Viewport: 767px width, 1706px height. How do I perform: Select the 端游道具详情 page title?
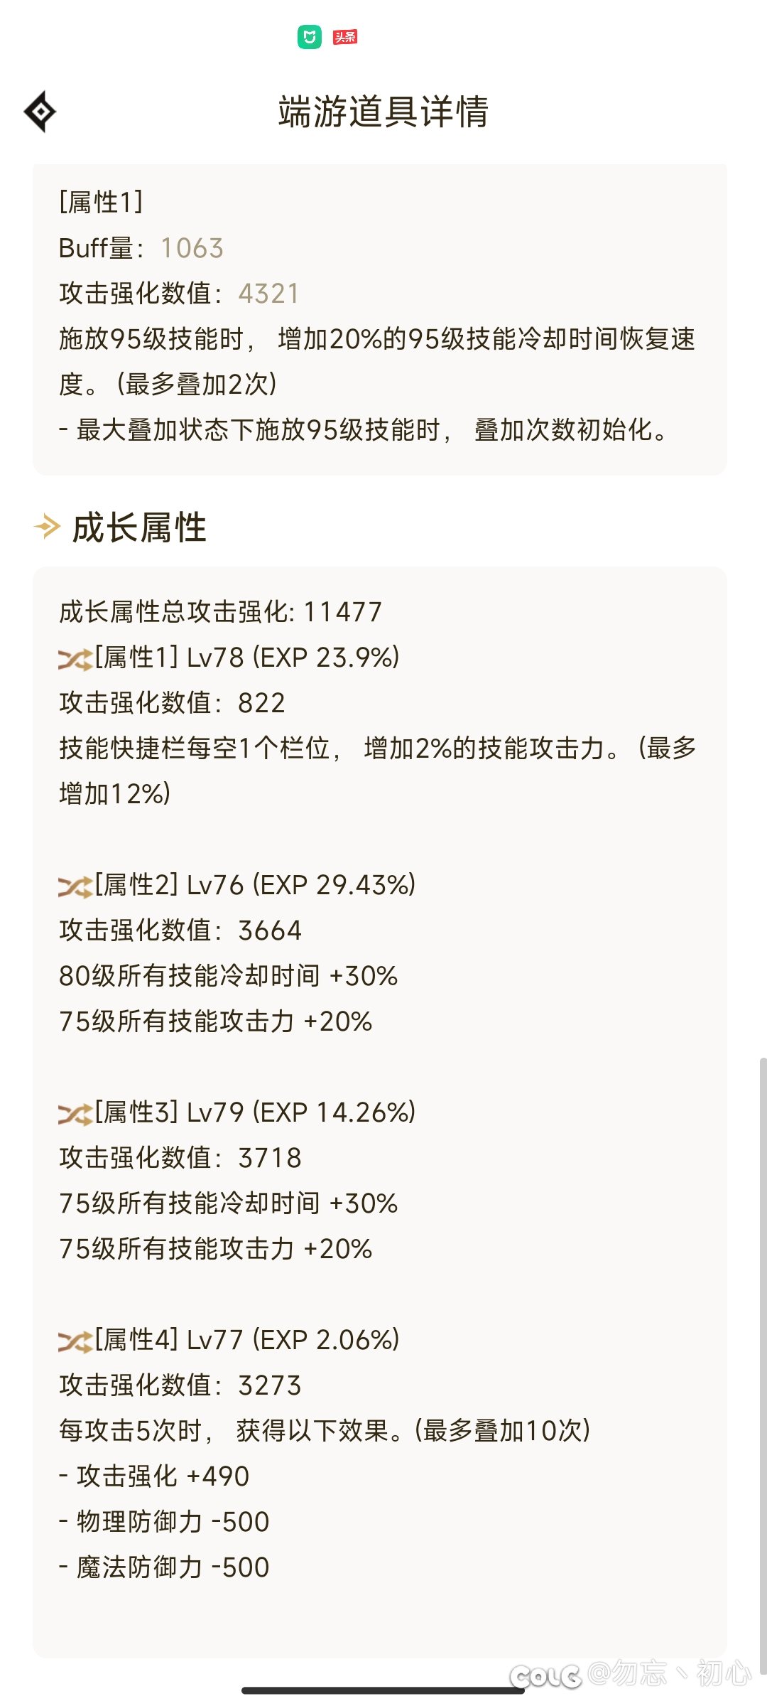pyautogui.click(x=383, y=112)
